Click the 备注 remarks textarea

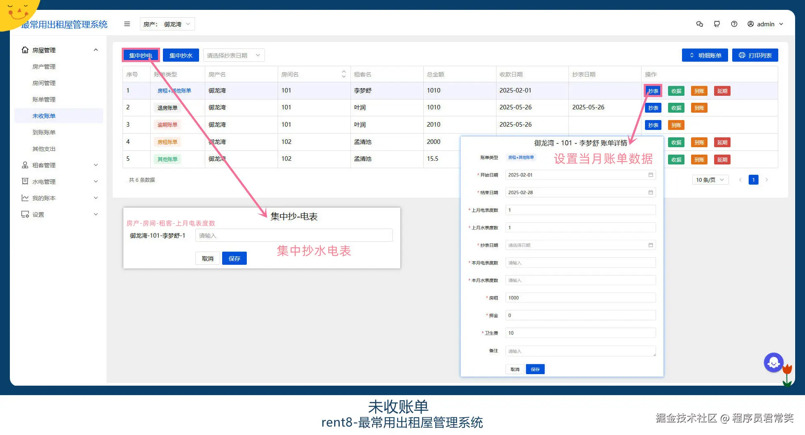tap(580, 351)
